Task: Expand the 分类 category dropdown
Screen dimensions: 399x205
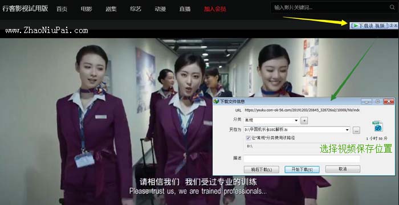Action: tap(296, 120)
